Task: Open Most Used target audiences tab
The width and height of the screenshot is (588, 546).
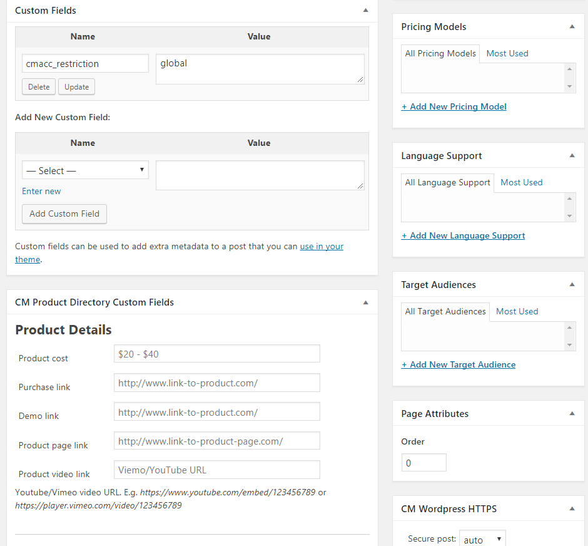Action: [x=517, y=312]
